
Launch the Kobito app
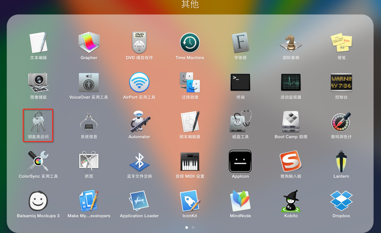291,201
